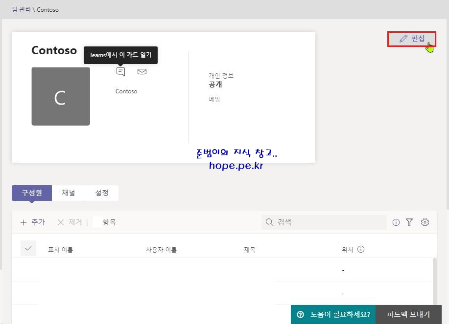Click the Contoso heading in team card

[54, 50]
